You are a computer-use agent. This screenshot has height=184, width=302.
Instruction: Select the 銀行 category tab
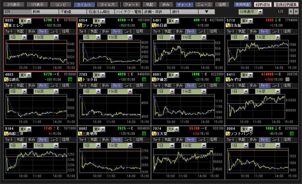(184, 12)
